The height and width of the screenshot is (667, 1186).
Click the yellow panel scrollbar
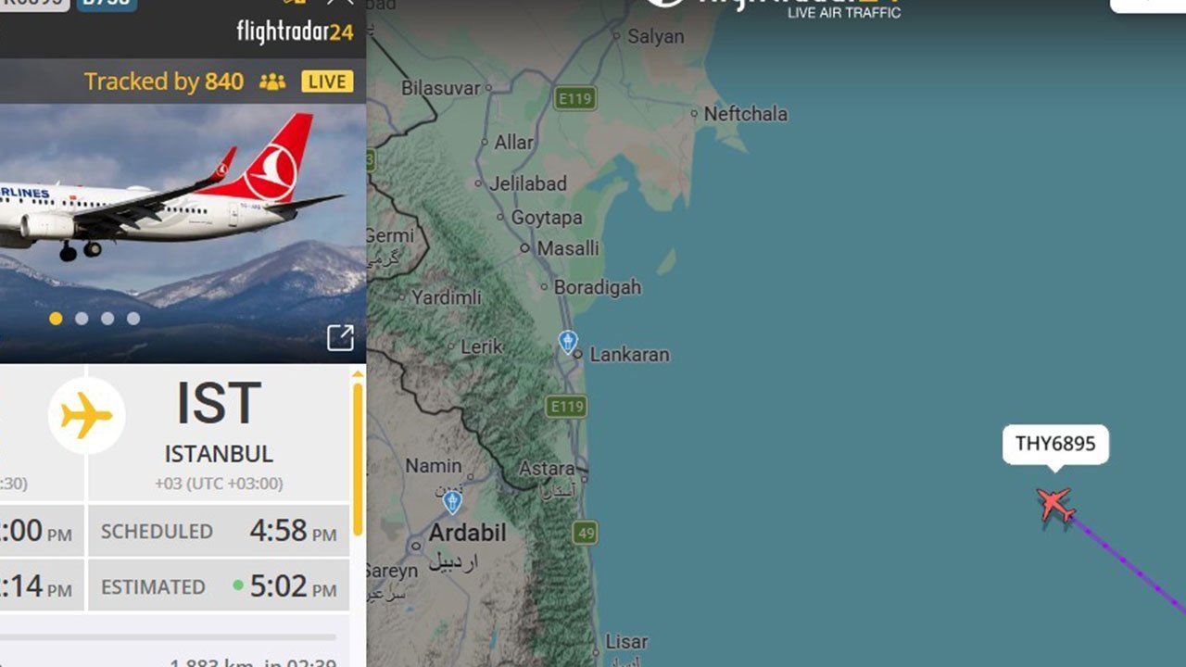(358, 452)
